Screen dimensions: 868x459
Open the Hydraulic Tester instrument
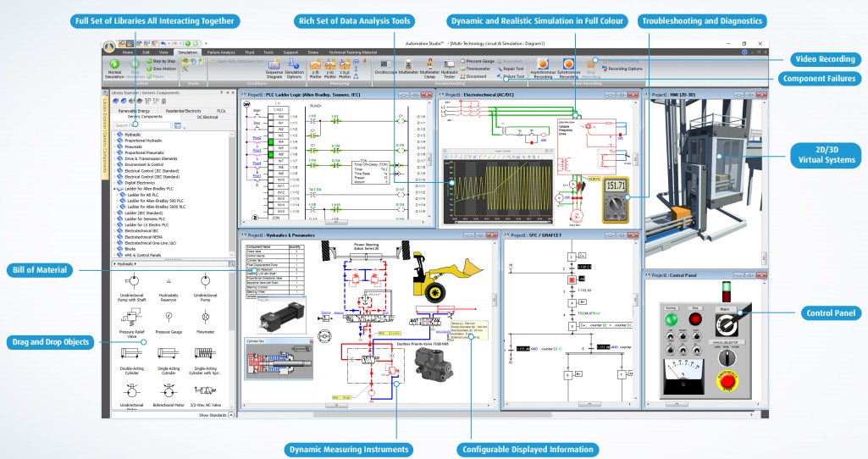pos(450,67)
